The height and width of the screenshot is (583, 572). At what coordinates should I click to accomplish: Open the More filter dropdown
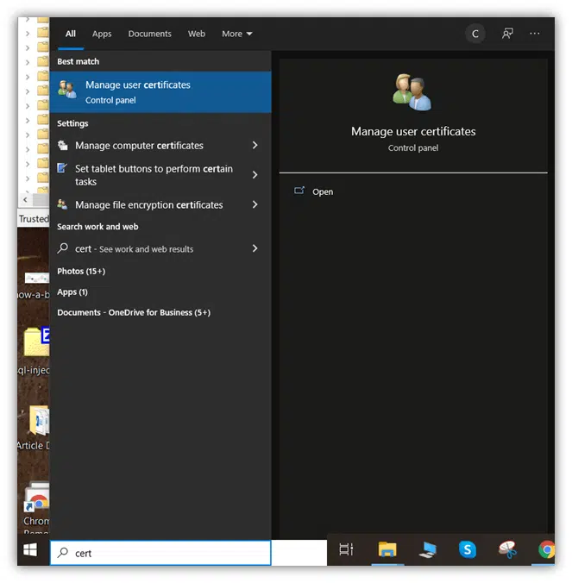237,34
